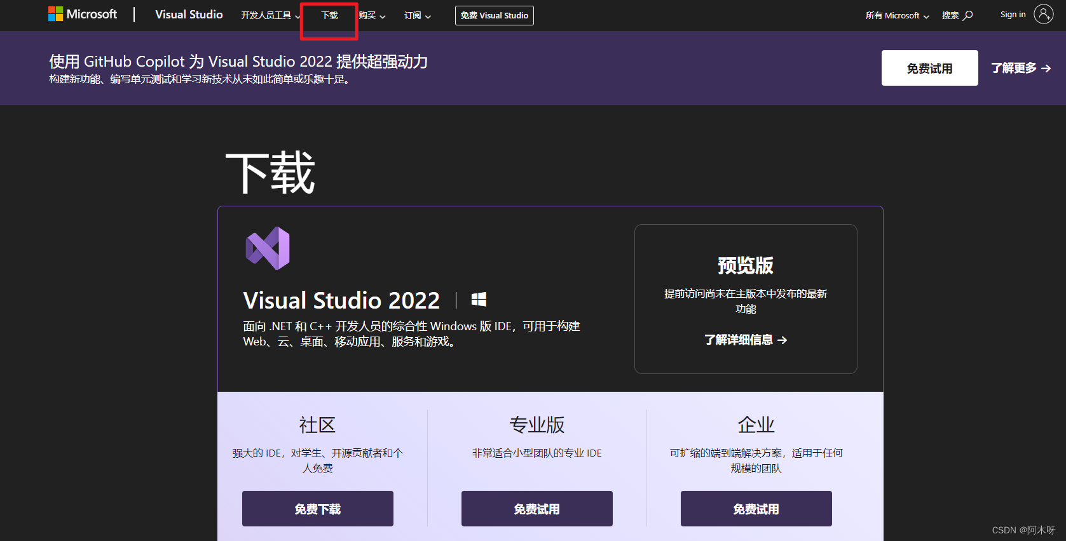
Task: Expand the 购买 dropdown menu
Action: point(372,15)
